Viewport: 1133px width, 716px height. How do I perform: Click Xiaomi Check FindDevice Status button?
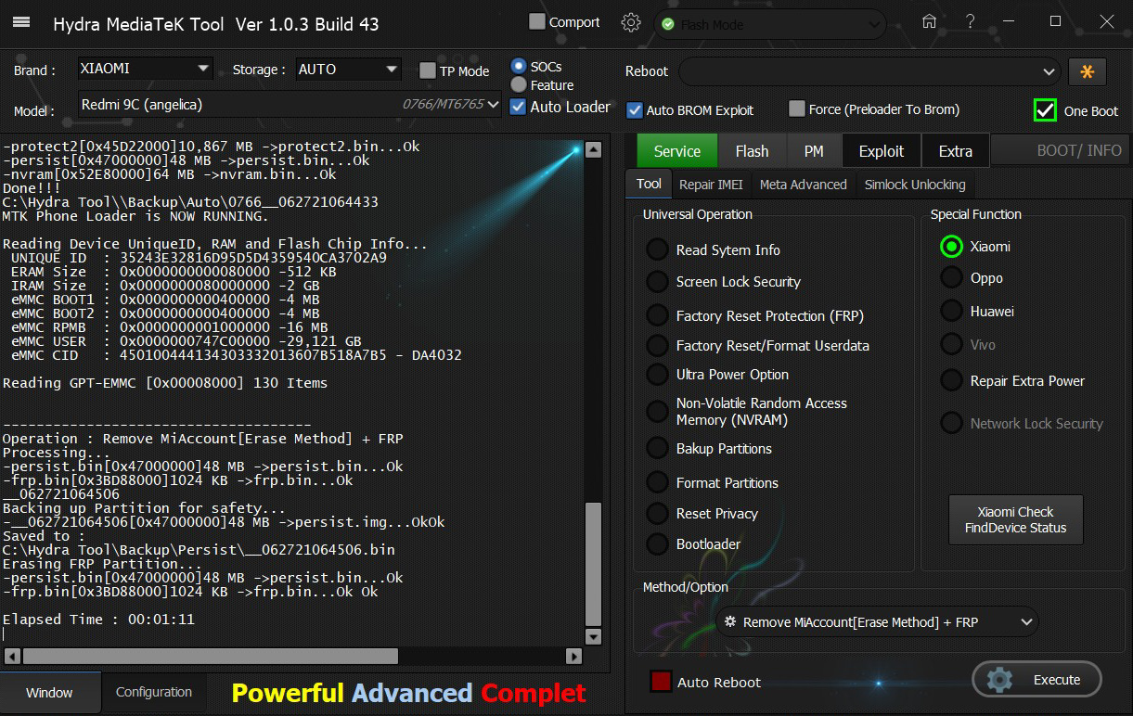1015,519
